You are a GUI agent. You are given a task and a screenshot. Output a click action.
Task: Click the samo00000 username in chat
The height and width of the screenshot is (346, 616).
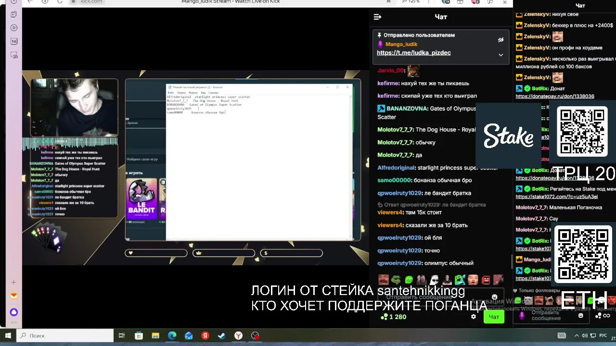point(395,180)
